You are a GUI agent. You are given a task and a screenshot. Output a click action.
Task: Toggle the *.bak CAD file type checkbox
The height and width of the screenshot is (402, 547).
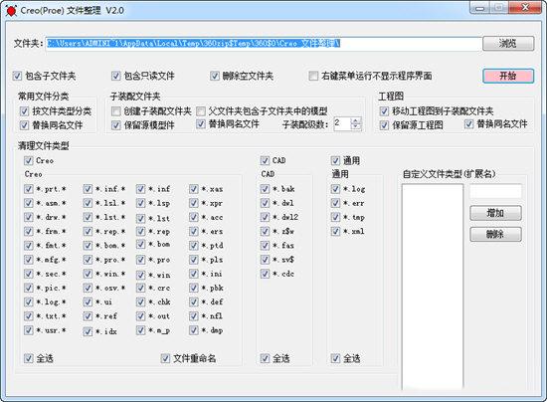point(265,189)
